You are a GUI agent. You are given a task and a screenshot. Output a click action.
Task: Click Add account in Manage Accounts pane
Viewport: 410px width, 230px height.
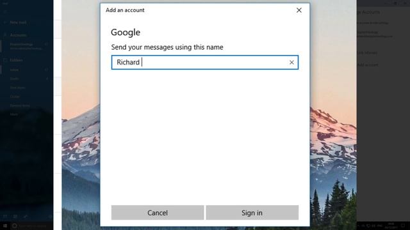[x=368, y=65]
